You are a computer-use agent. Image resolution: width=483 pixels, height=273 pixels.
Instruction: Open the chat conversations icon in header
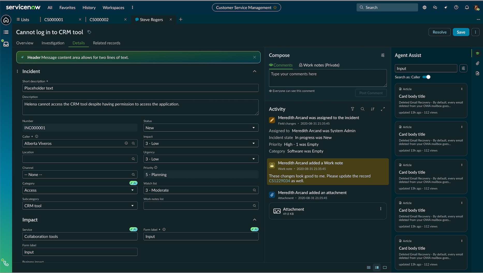tap(435, 7)
